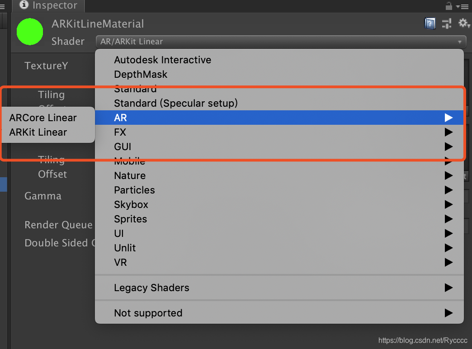
Task: Expand the Legacy Shaders submenu
Action: (279, 288)
